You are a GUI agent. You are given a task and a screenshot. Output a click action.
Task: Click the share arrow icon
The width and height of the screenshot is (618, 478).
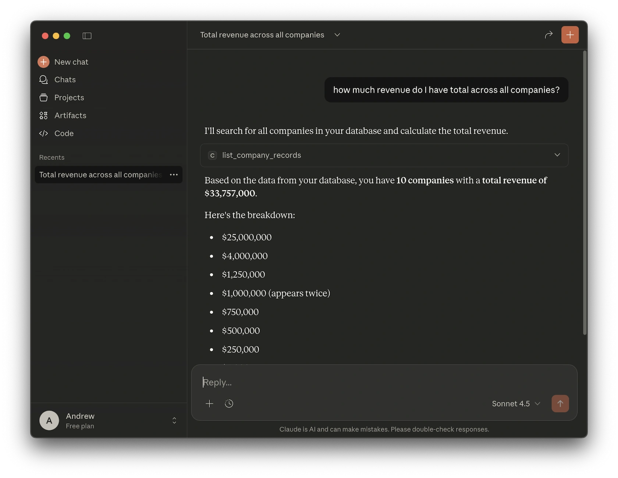[x=549, y=35]
